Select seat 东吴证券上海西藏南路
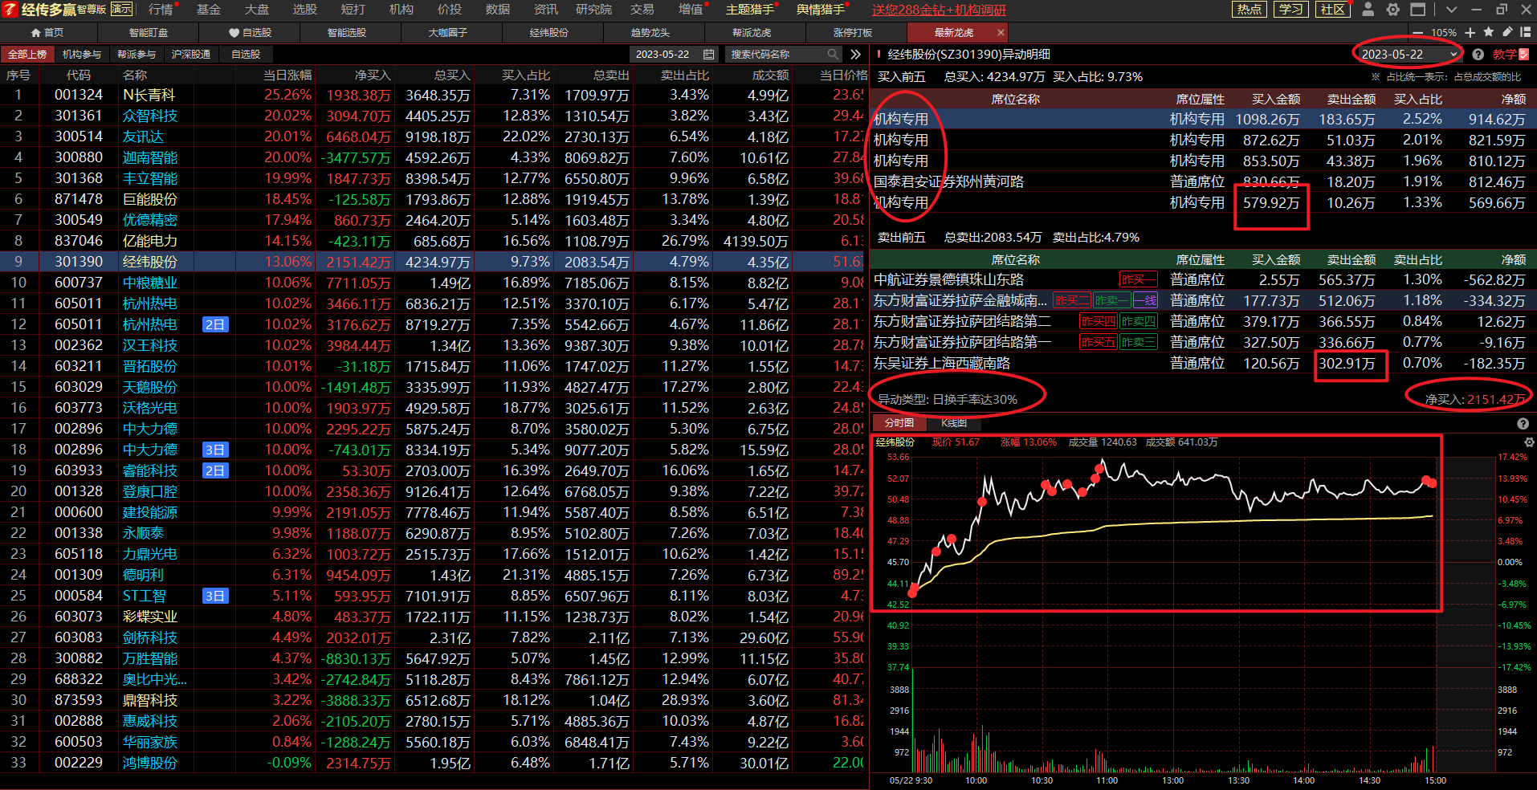 (942, 363)
